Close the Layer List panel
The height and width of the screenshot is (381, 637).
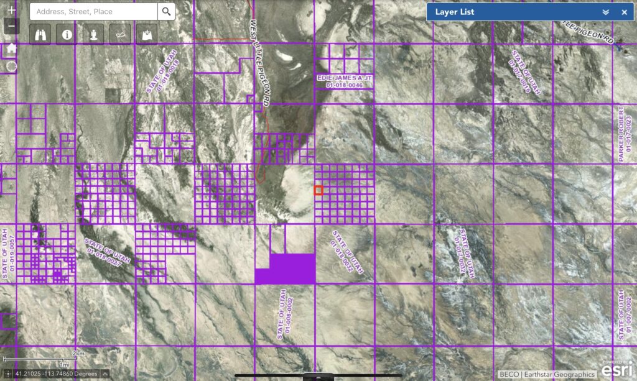(x=624, y=12)
